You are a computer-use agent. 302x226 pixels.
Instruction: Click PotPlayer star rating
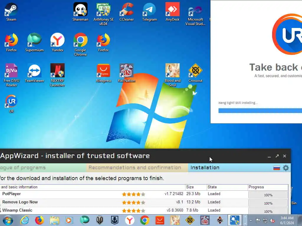pos(134,194)
